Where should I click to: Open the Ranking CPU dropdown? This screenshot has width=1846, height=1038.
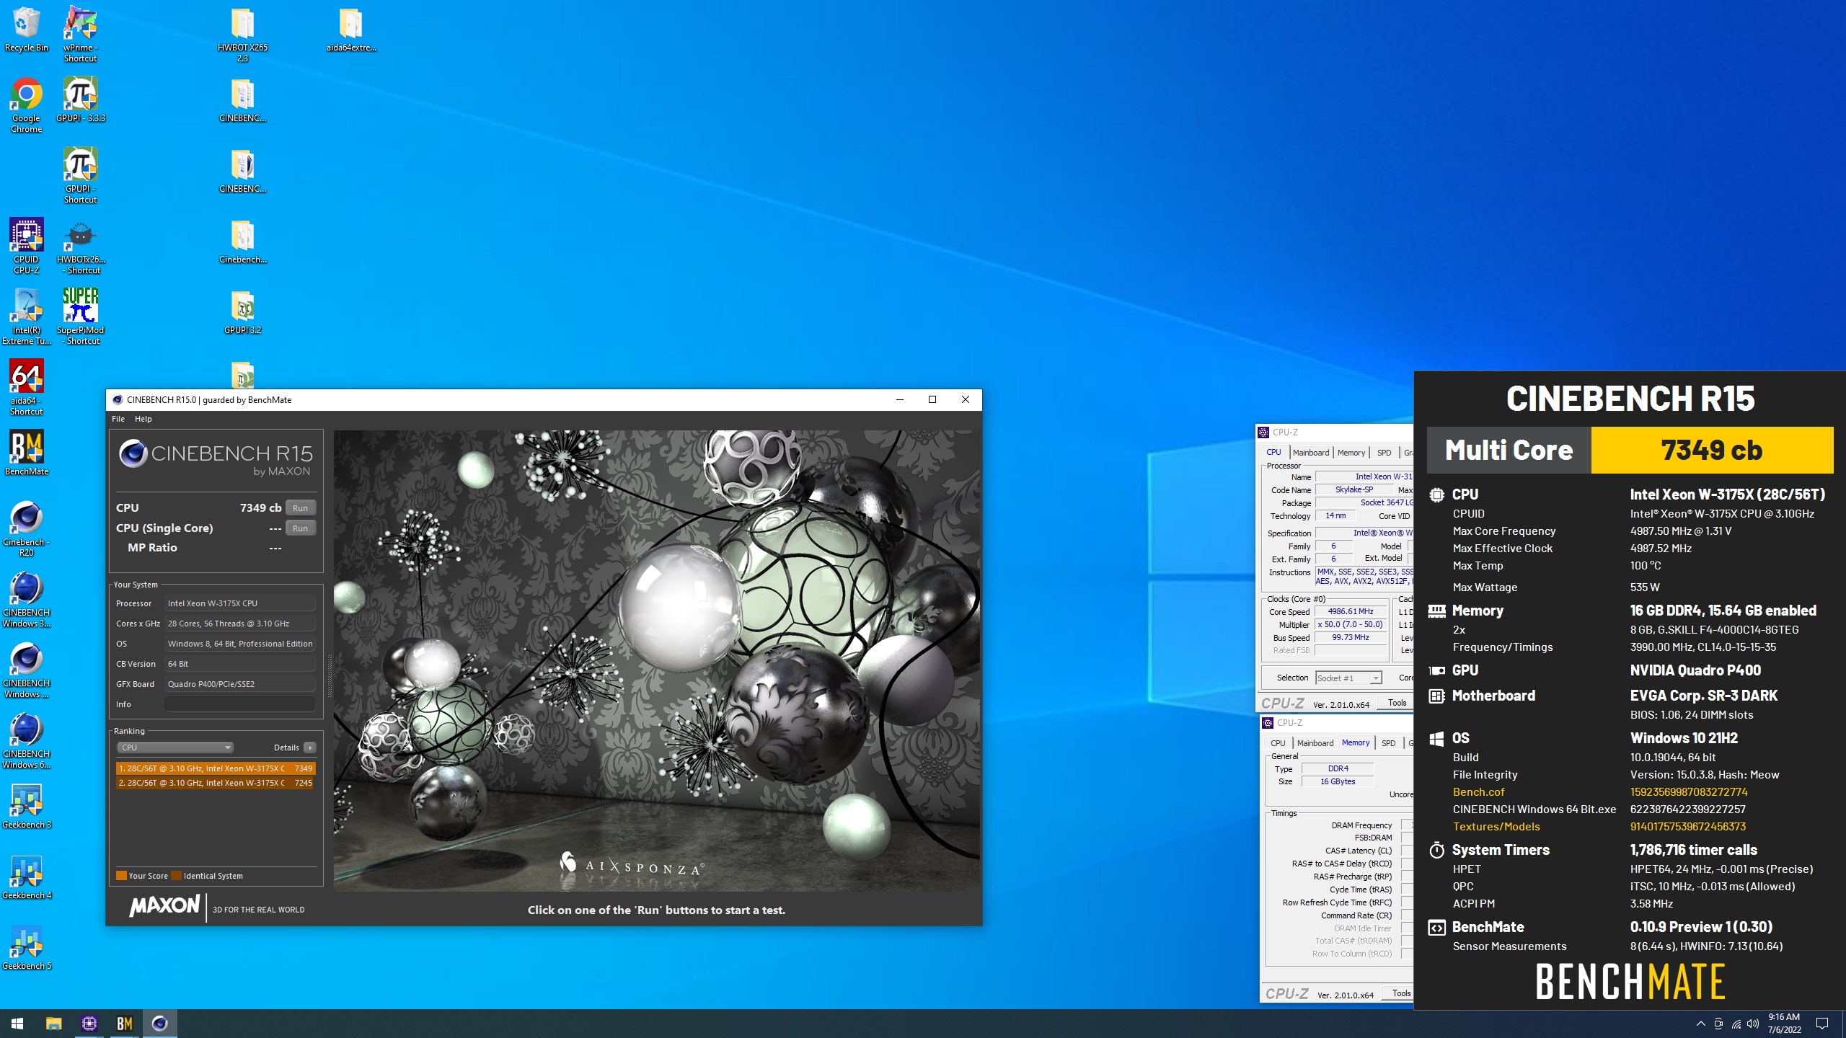(175, 748)
